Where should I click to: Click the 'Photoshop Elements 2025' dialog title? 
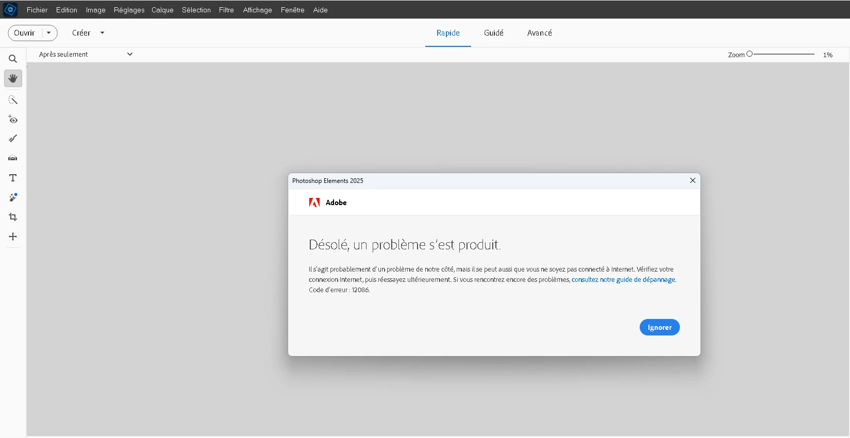pyautogui.click(x=328, y=181)
